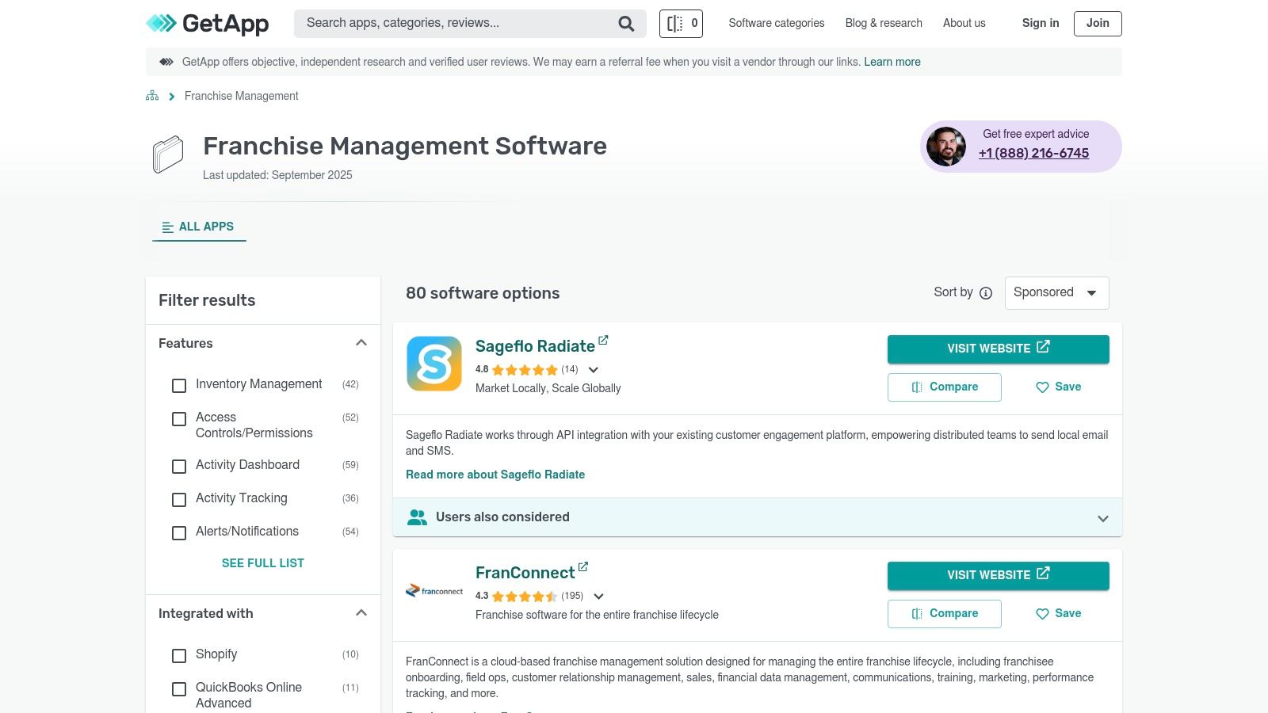Click the search magnifier icon
The image size is (1268, 713).
(x=626, y=24)
